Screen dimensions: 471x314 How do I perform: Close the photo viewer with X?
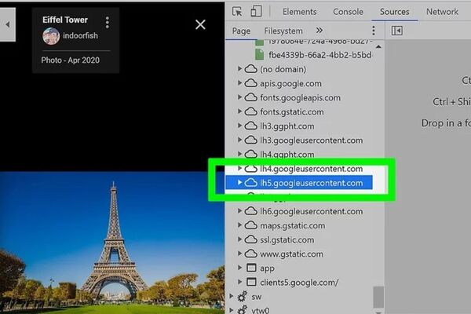click(200, 24)
